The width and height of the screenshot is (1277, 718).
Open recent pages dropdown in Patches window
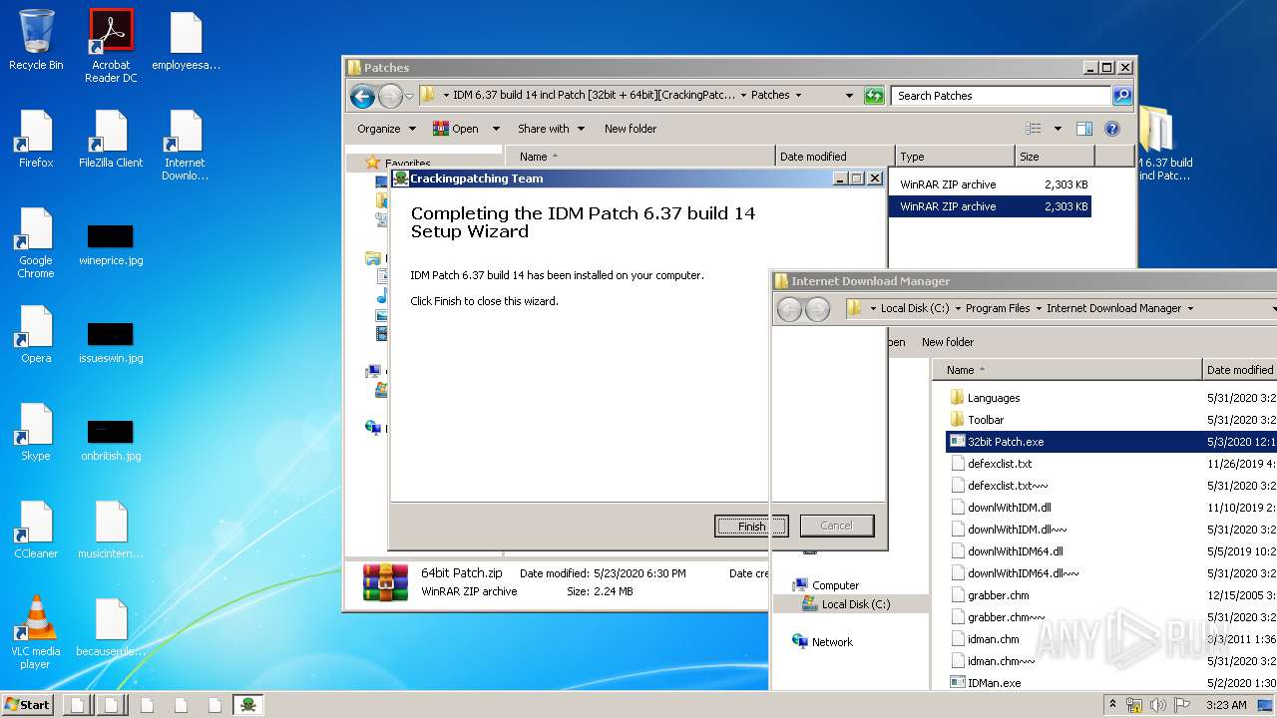pos(409,97)
